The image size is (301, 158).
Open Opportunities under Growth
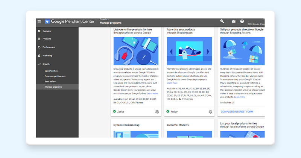(51, 71)
